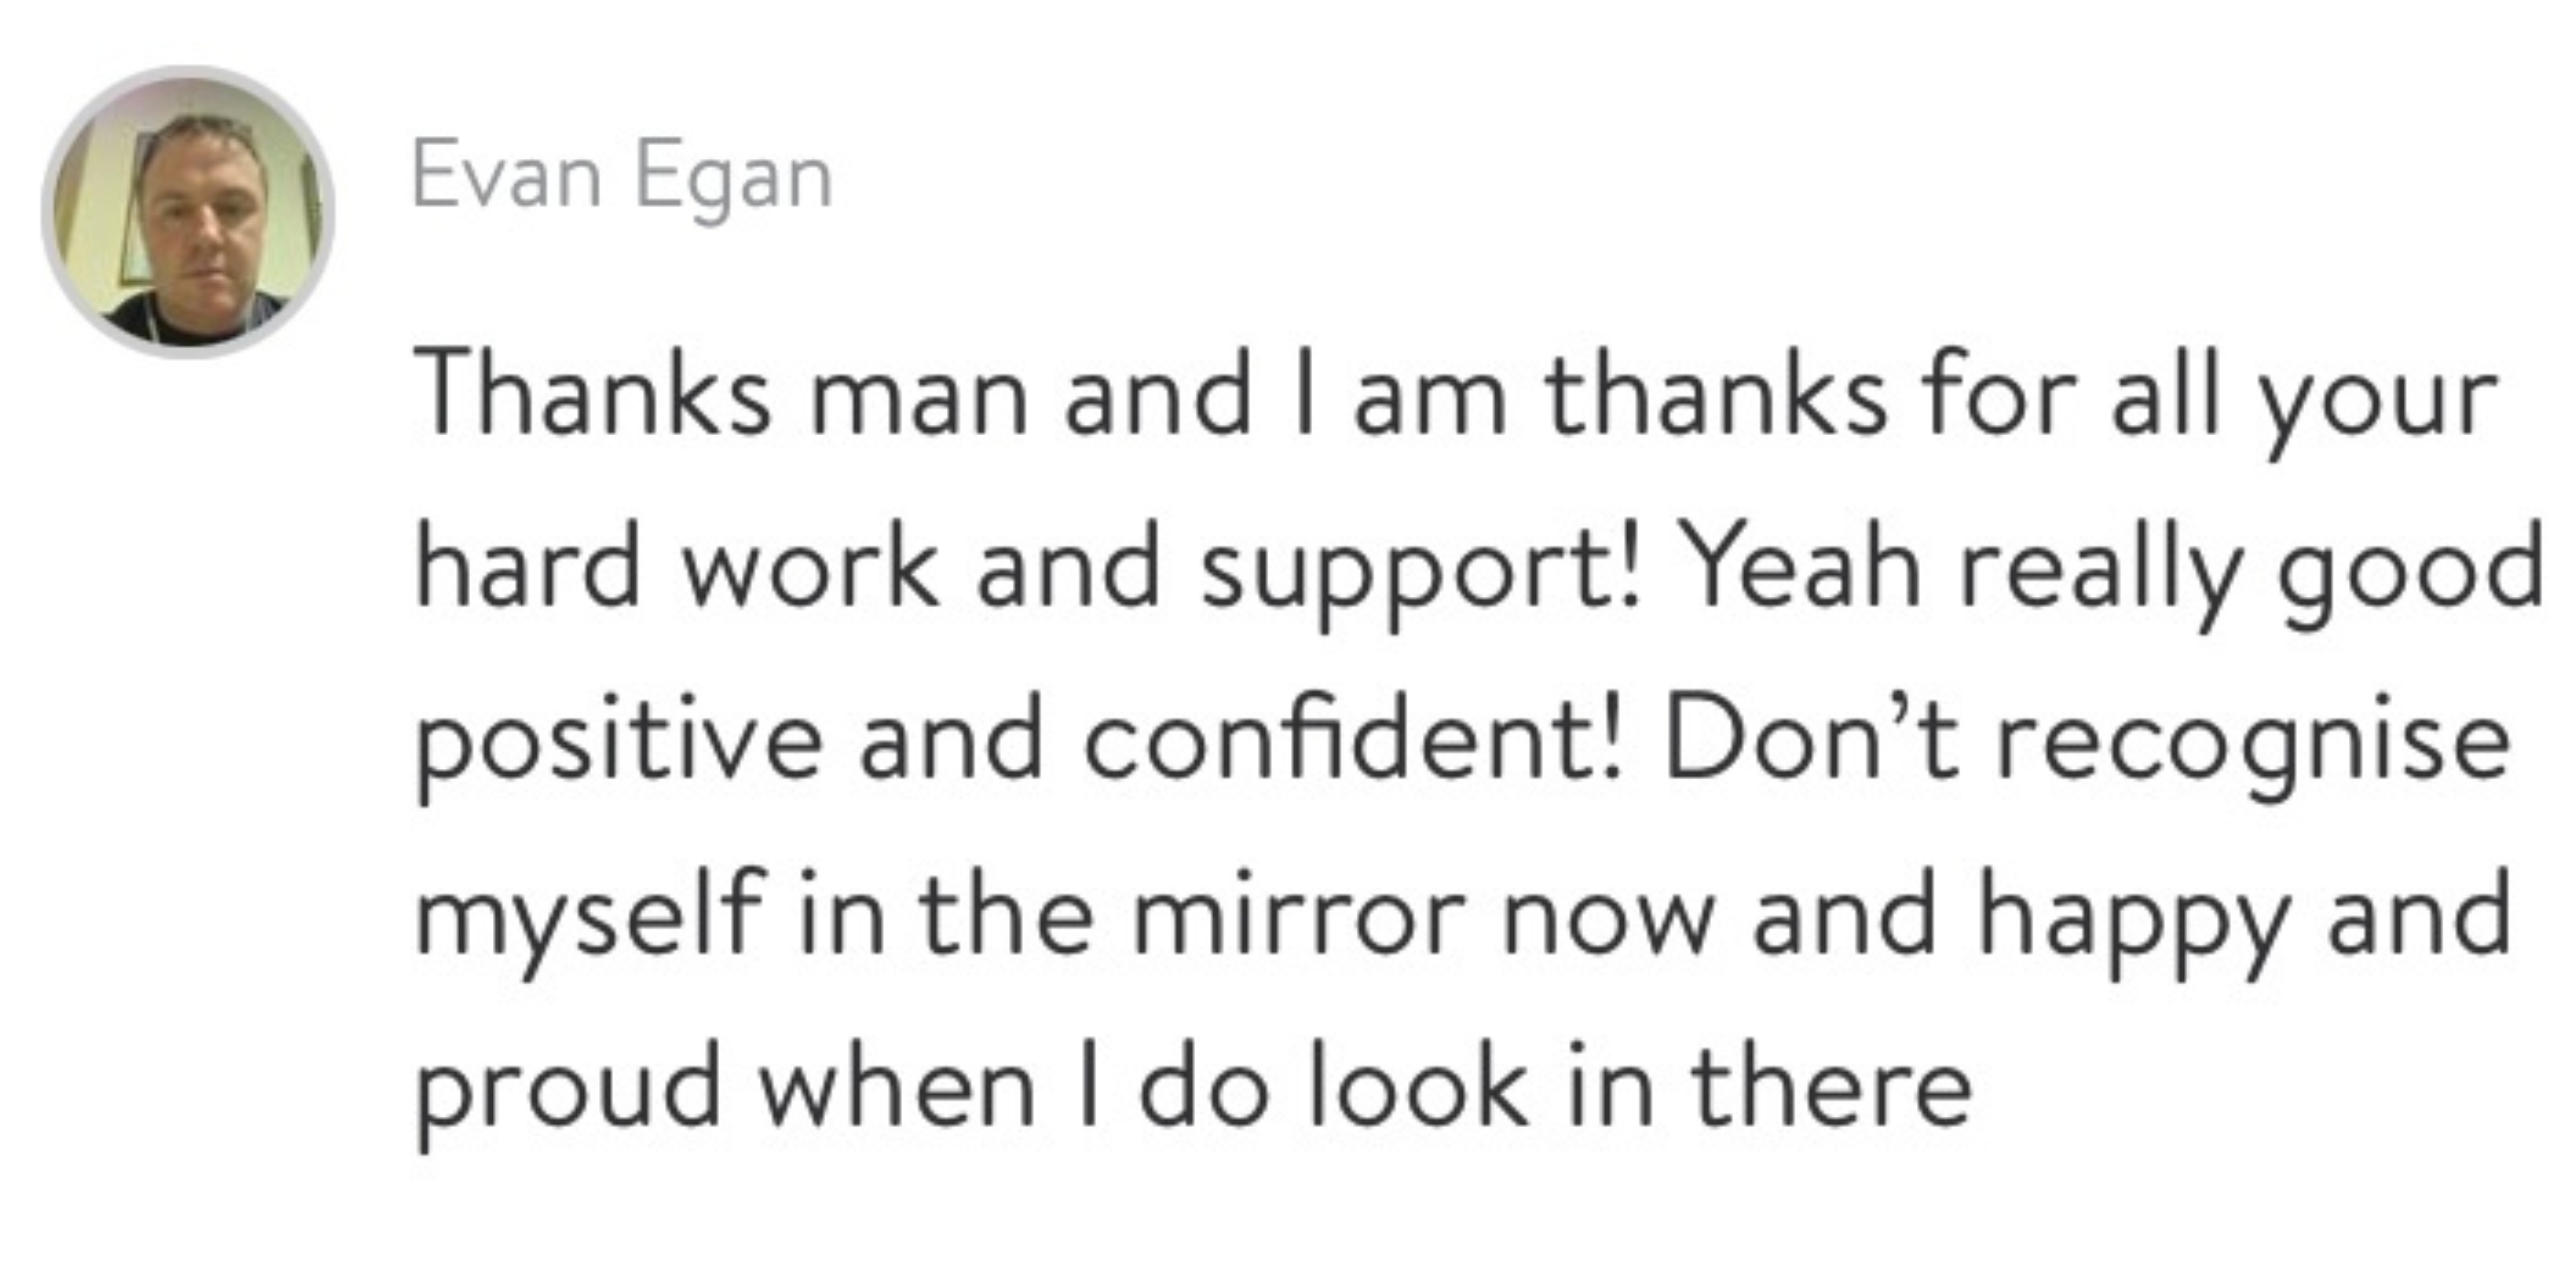Click the first name 'Evan' in the header
The width and height of the screenshot is (2576, 1288).
click(x=507, y=176)
